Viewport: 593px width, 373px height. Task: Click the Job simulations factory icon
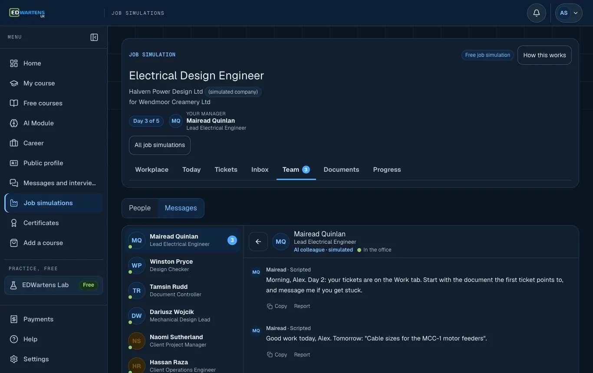14,203
